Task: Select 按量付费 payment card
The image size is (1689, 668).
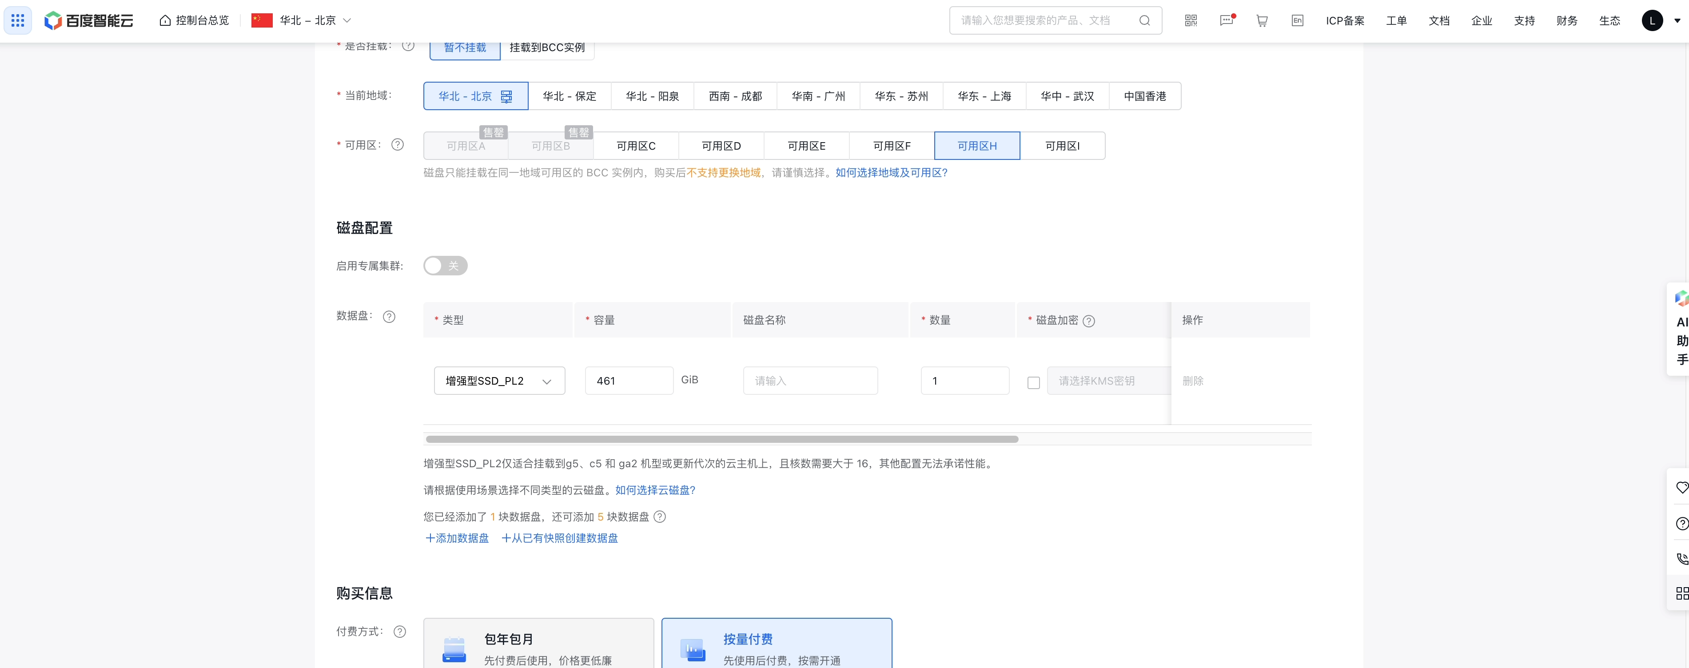Action: pos(777,643)
